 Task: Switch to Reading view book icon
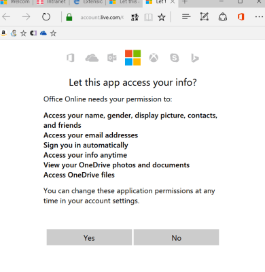coord(148,17)
